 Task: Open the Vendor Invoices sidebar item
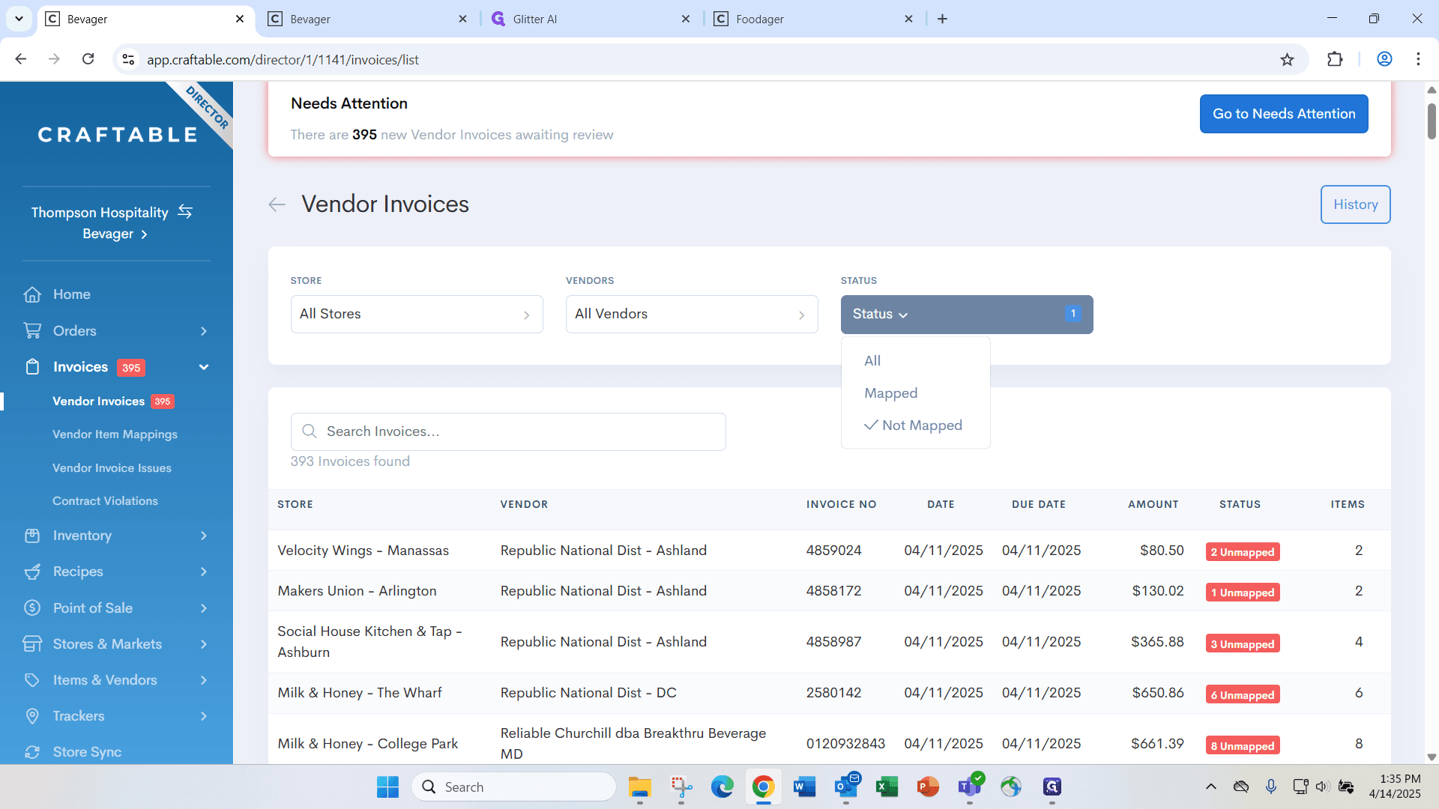(x=98, y=402)
